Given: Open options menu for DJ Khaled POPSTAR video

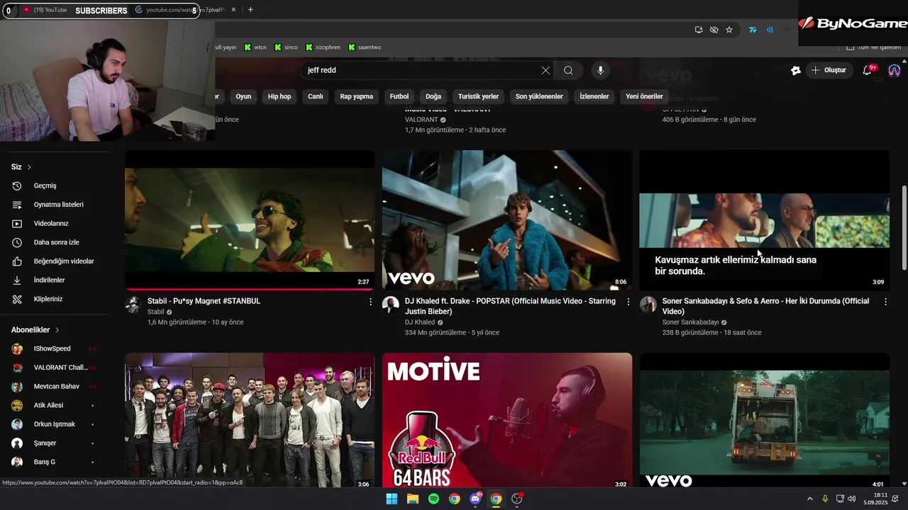Looking at the screenshot, I should [628, 302].
